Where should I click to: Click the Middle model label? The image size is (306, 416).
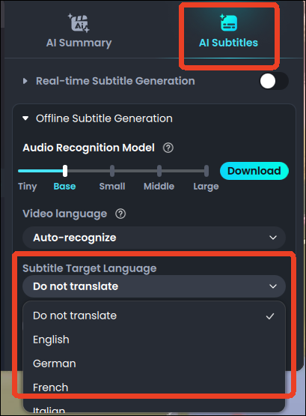(x=159, y=186)
